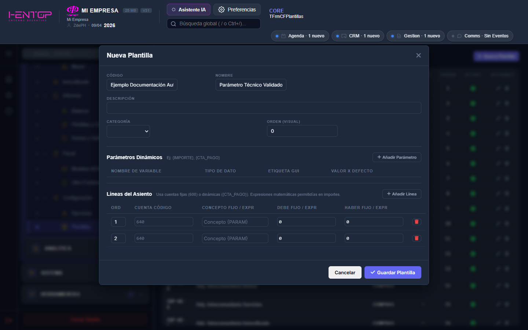The image size is (528, 330).
Task: Click inside the Descripción input field
Action: [x=264, y=107]
